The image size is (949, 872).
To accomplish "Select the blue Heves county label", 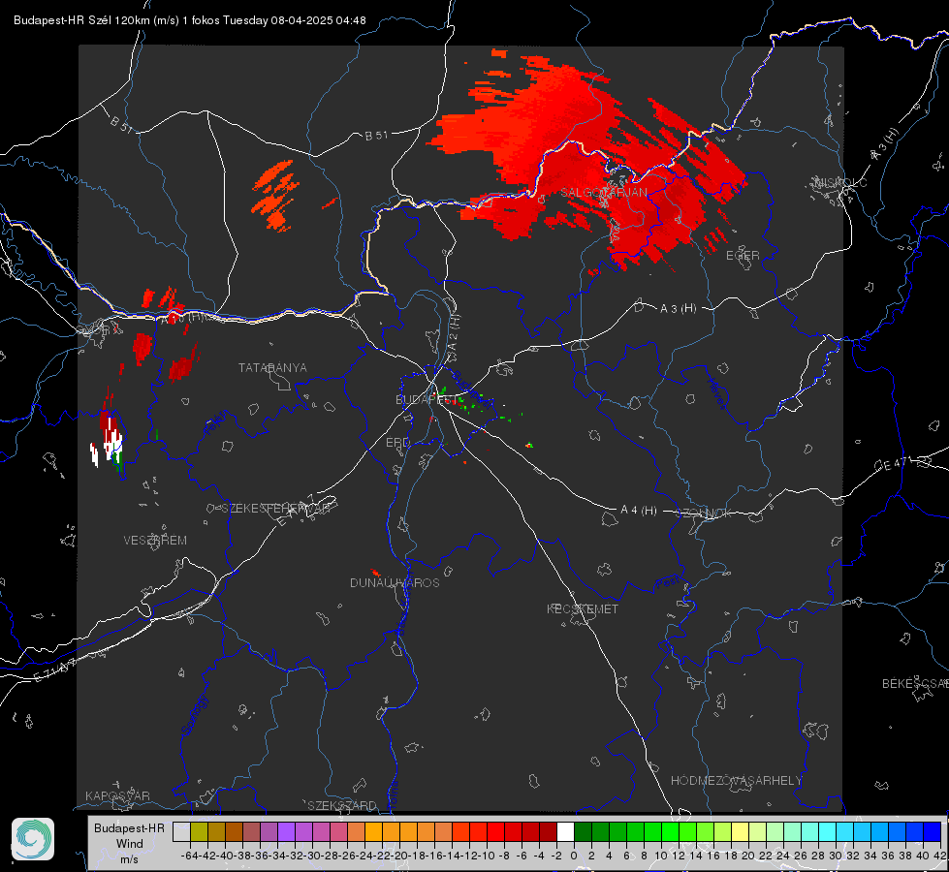I will coord(716,392).
